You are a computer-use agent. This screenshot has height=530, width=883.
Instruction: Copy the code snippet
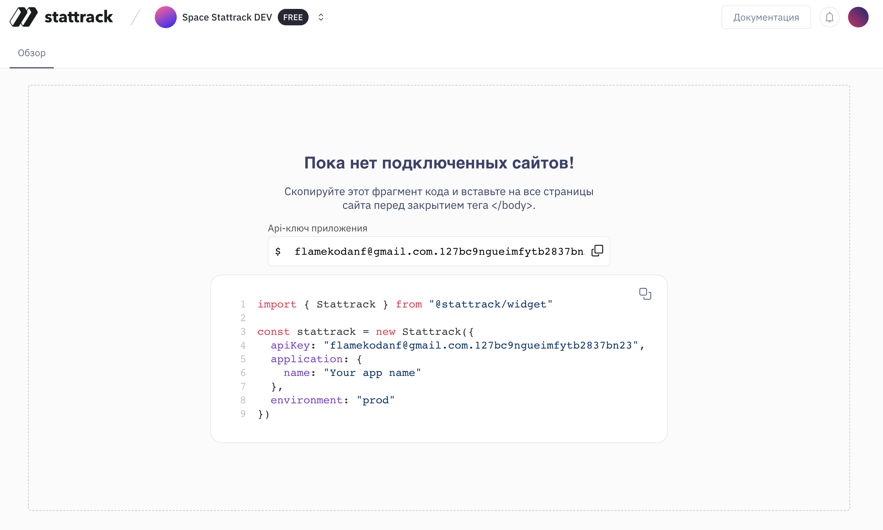[645, 293]
